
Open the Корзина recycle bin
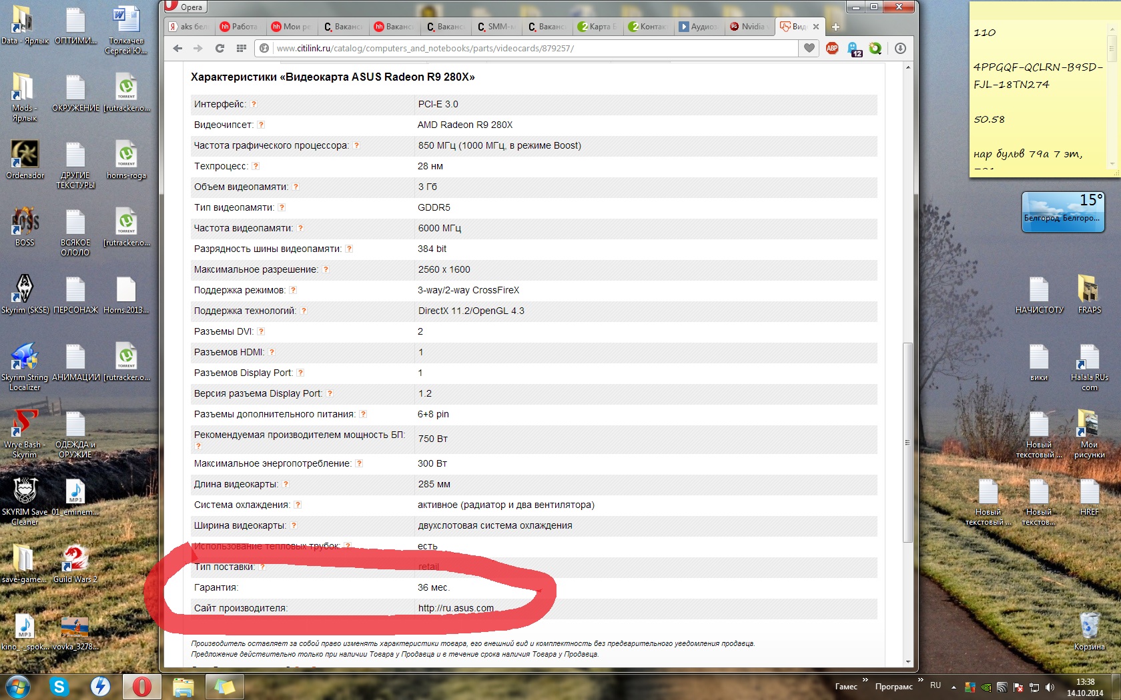[x=1090, y=631]
